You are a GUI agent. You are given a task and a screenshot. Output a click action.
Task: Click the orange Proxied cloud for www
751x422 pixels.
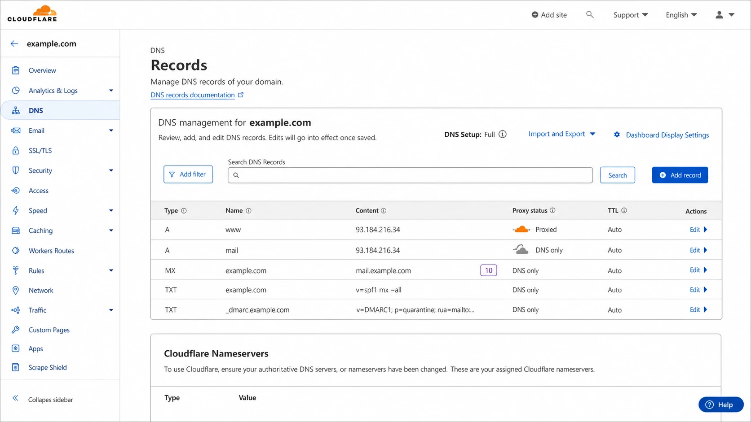521,229
